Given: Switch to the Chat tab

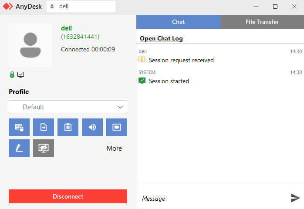Looking at the screenshot, I should [x=178, y=22].
